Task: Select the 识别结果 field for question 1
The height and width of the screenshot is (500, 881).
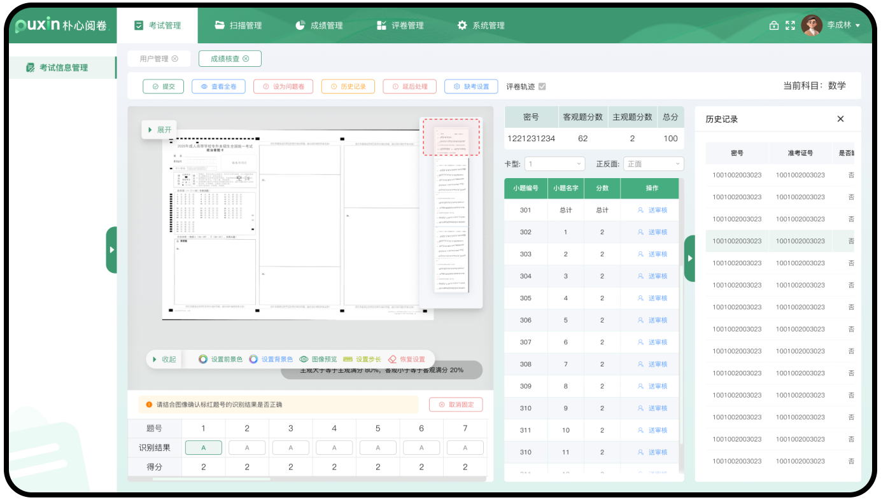Action: [204, 448]
